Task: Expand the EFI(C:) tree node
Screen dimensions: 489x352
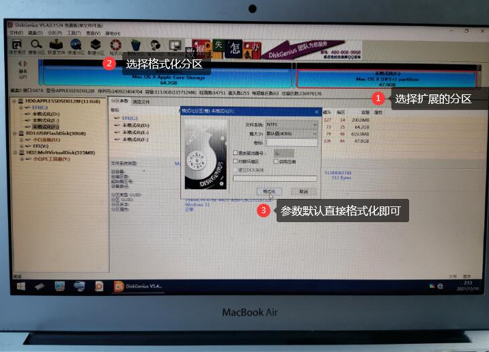Action: point(21,107)
